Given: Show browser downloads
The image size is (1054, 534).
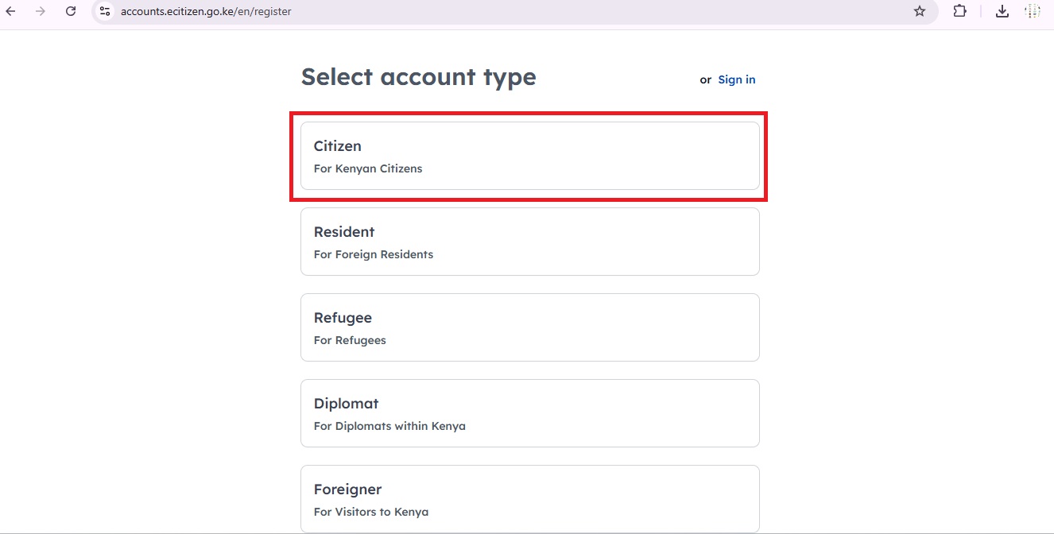Looking at the screenshot, I should [x=1002, y=11].
